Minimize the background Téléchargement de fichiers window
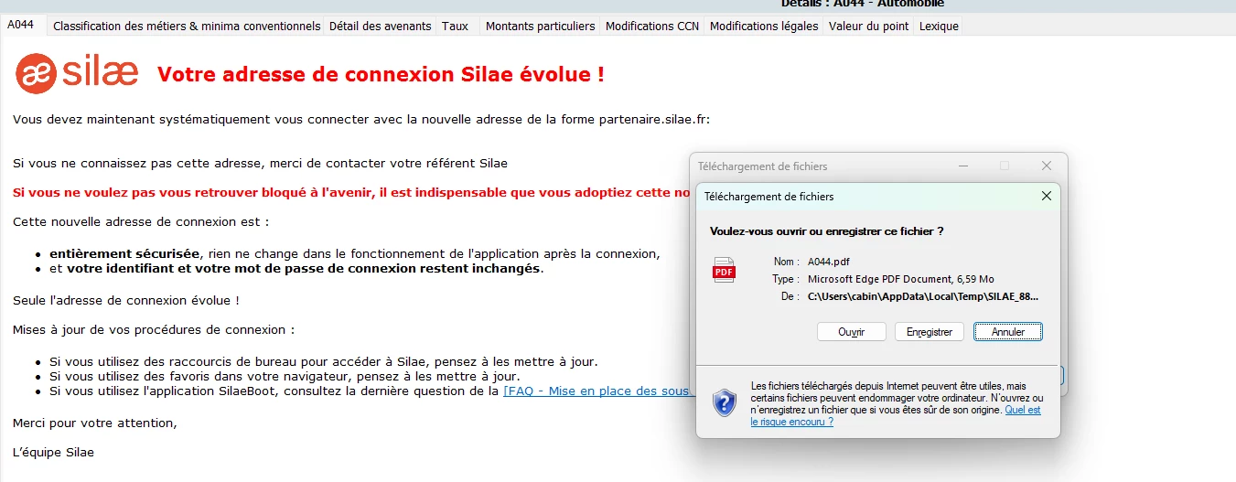The height and width of the screenshot is (482, 1236). (963, 166)
